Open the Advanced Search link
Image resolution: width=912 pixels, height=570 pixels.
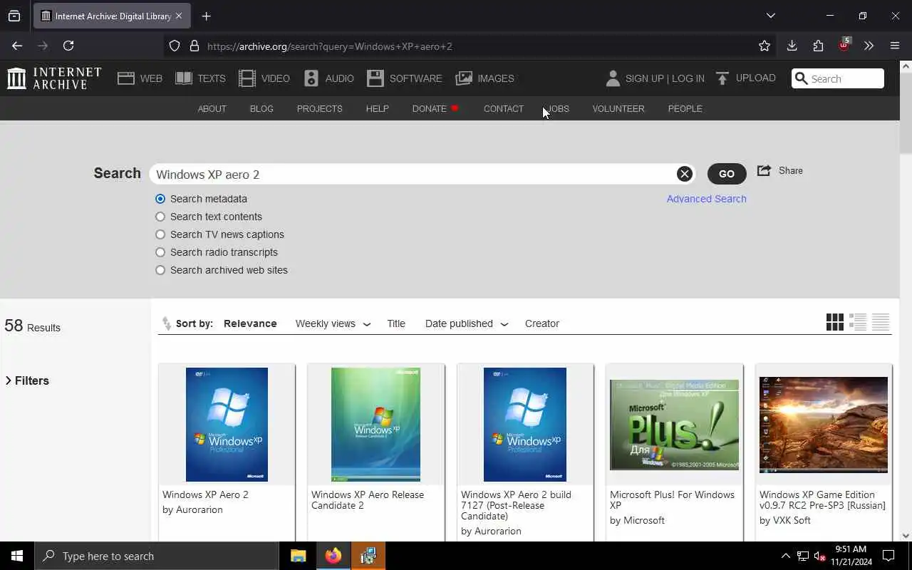pos(706,199)
